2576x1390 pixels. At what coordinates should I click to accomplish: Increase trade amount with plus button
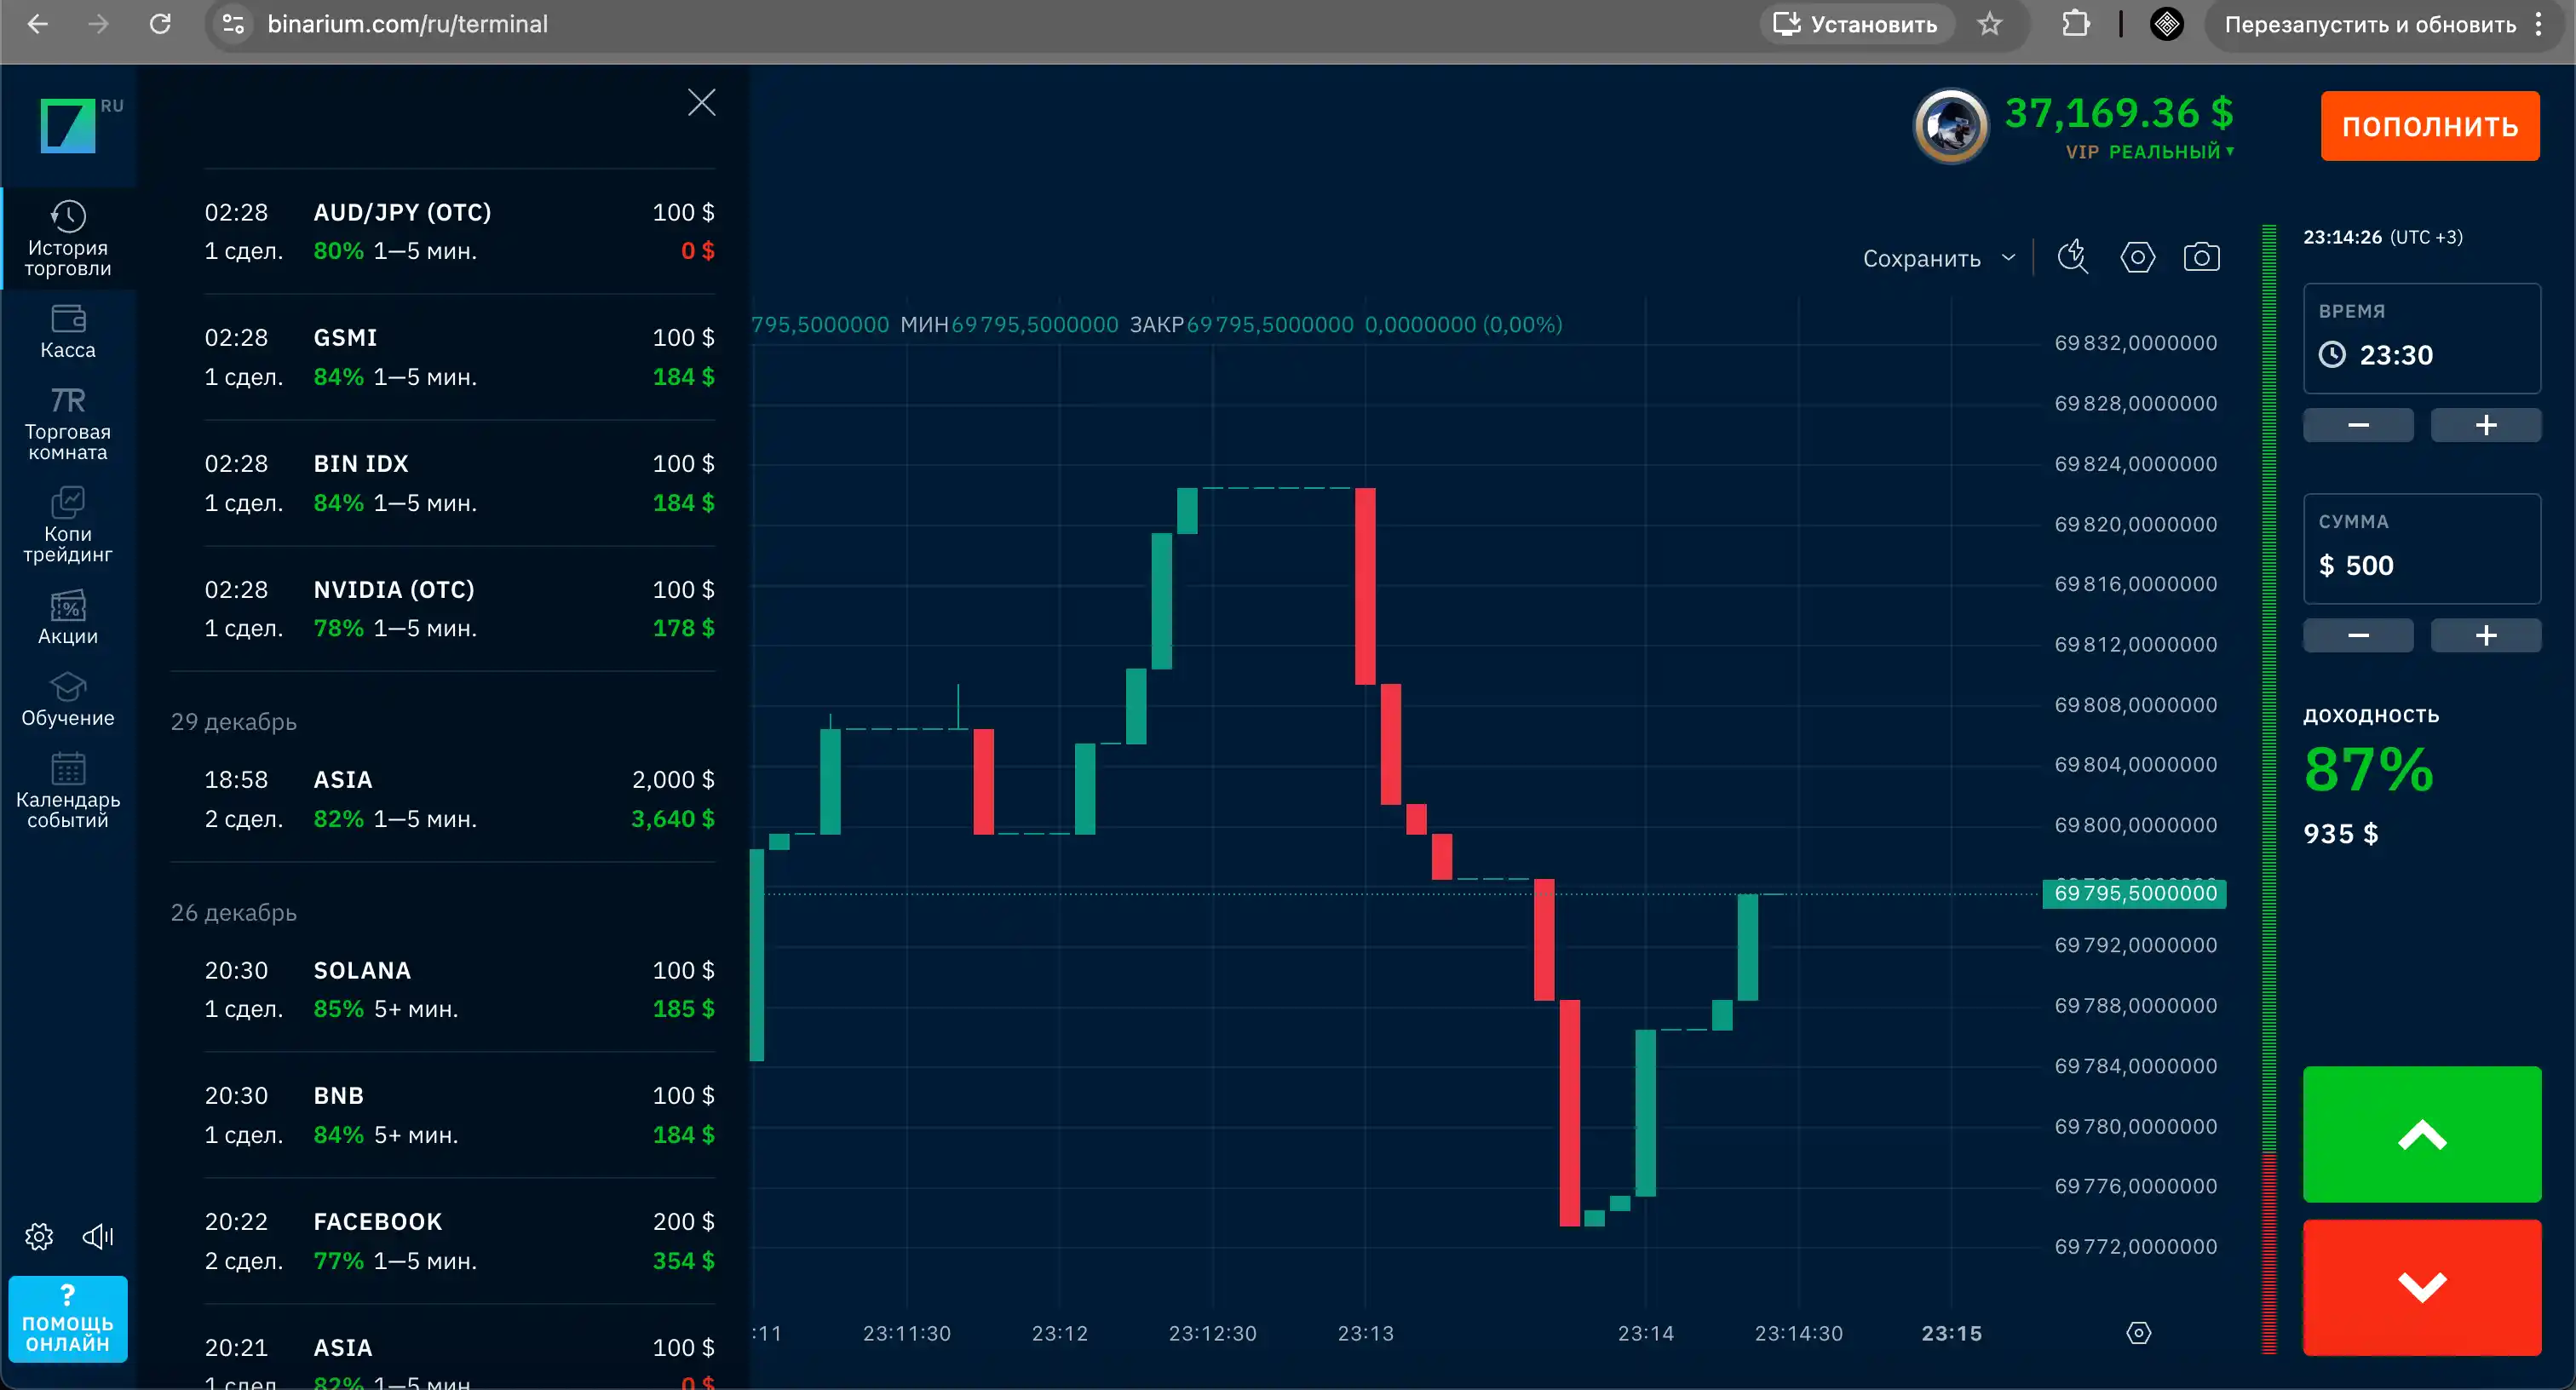click(x=2486, y=635)
